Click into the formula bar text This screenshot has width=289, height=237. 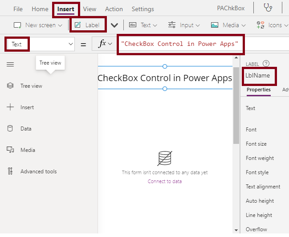click(x=179, y=44)
